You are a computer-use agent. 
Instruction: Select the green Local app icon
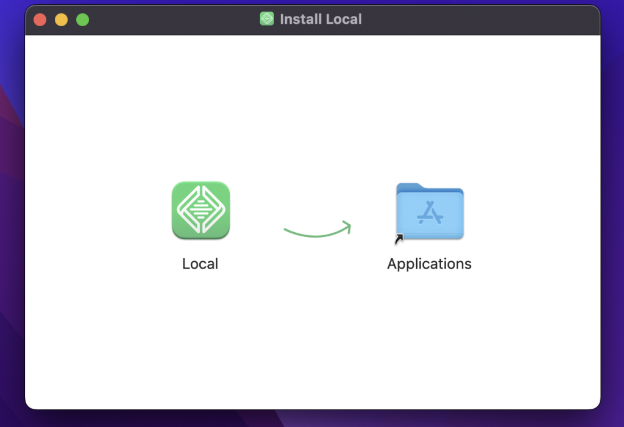201,210
